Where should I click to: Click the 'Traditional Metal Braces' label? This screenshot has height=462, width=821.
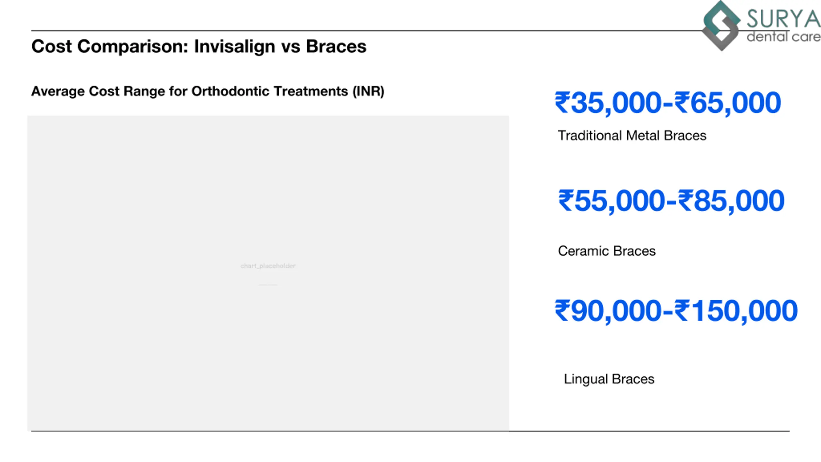(632, 135)
